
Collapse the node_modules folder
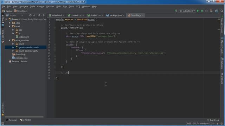pyautogui.click(x=9, y=41)
